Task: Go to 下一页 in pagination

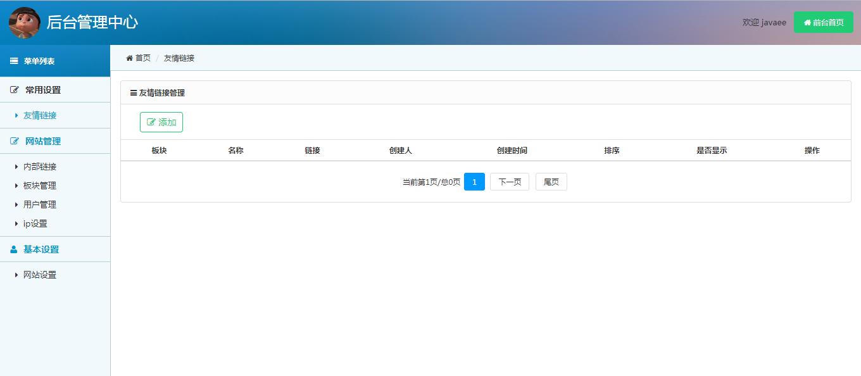Action: 510,182
